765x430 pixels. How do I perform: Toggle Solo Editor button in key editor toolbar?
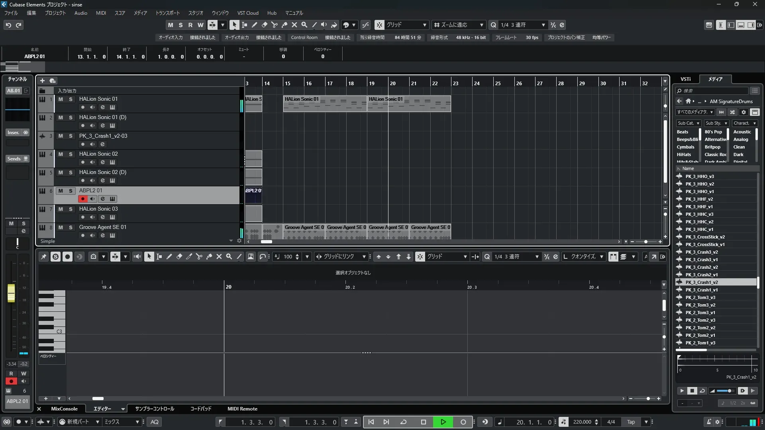tap(55, 257)
